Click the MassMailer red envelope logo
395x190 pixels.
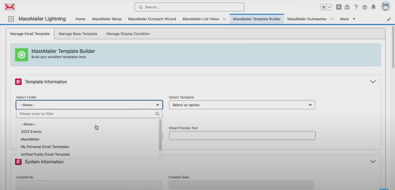[x=10, y=7]
